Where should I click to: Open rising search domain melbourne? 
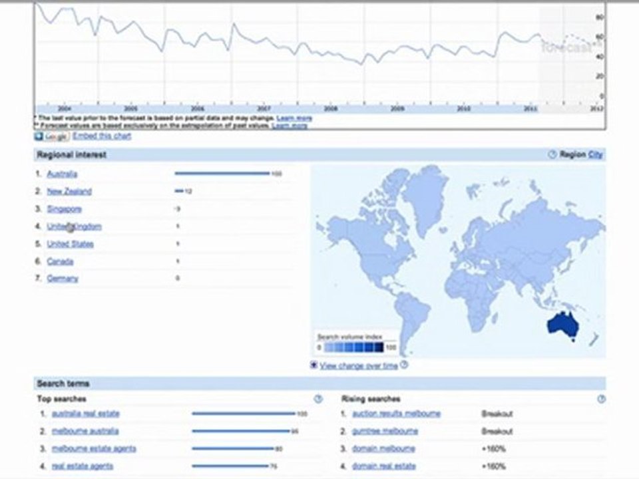[x=383, y=449]
